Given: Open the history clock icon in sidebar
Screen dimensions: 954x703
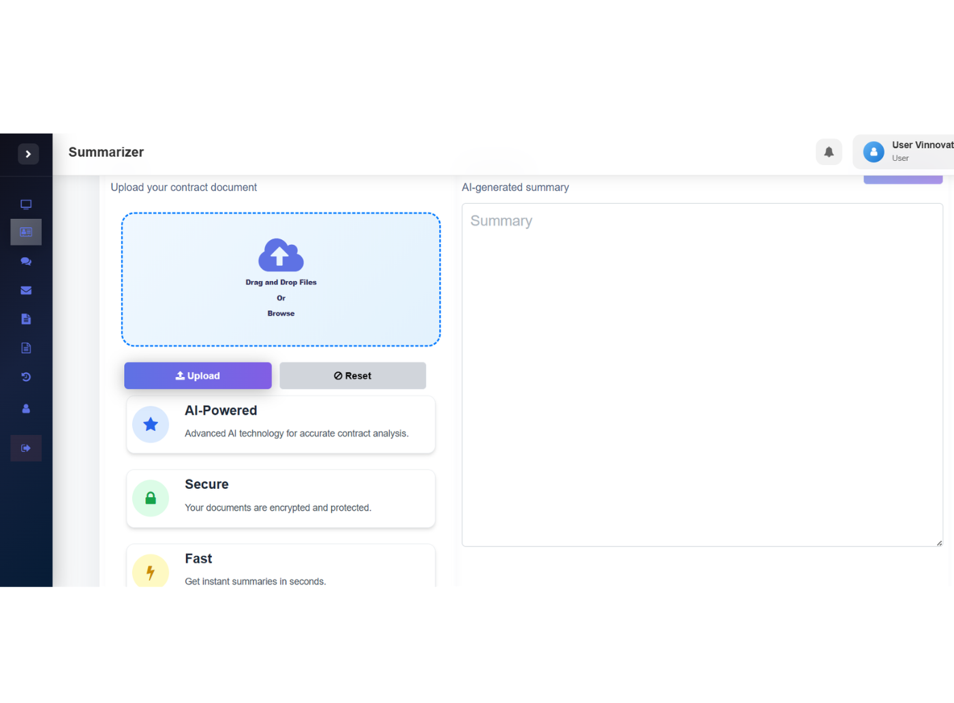Looking at the screenshot, I should [x=25, y=376].
